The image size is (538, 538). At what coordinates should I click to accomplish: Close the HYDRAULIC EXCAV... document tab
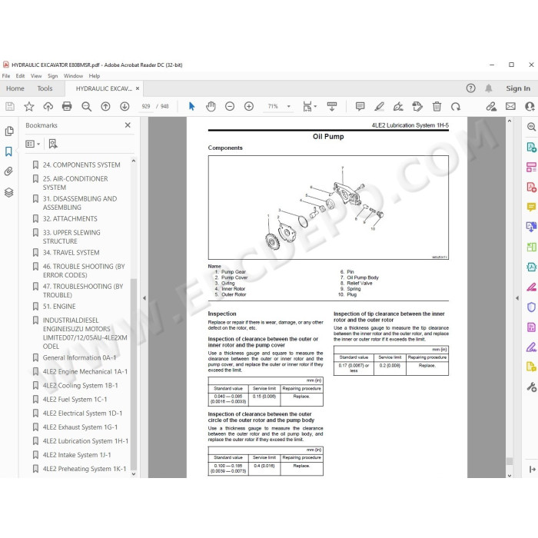138,88
